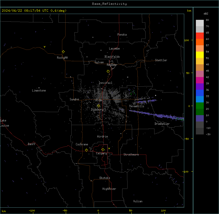
Task: Click the yellow diamond marker above RockyMH
Action: (63, 52)
